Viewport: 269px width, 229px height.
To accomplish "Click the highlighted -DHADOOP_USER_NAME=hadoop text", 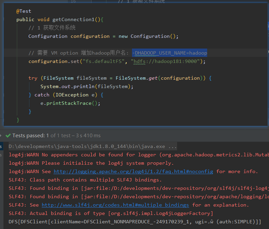I will (x=169, y=53).
